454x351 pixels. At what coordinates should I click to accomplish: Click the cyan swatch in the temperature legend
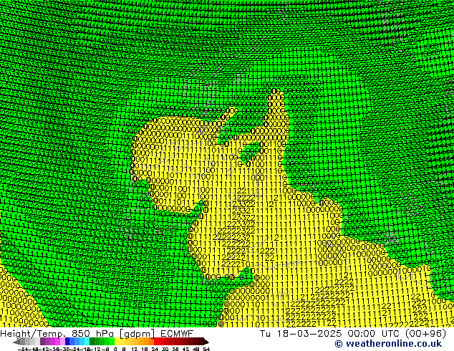[87, 341]
